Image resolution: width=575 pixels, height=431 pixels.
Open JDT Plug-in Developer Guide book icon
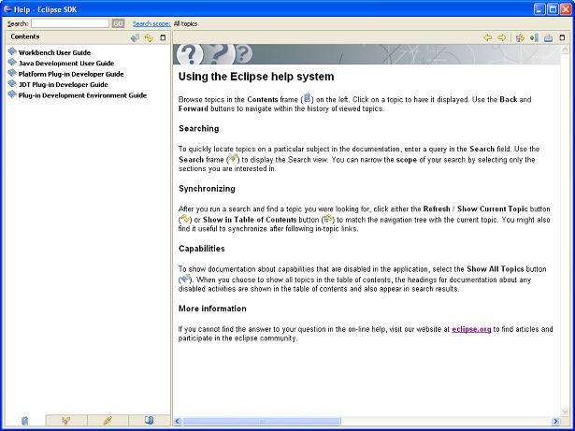point(12,83)
